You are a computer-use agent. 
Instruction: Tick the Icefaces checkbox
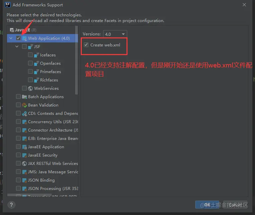(30, 55)
